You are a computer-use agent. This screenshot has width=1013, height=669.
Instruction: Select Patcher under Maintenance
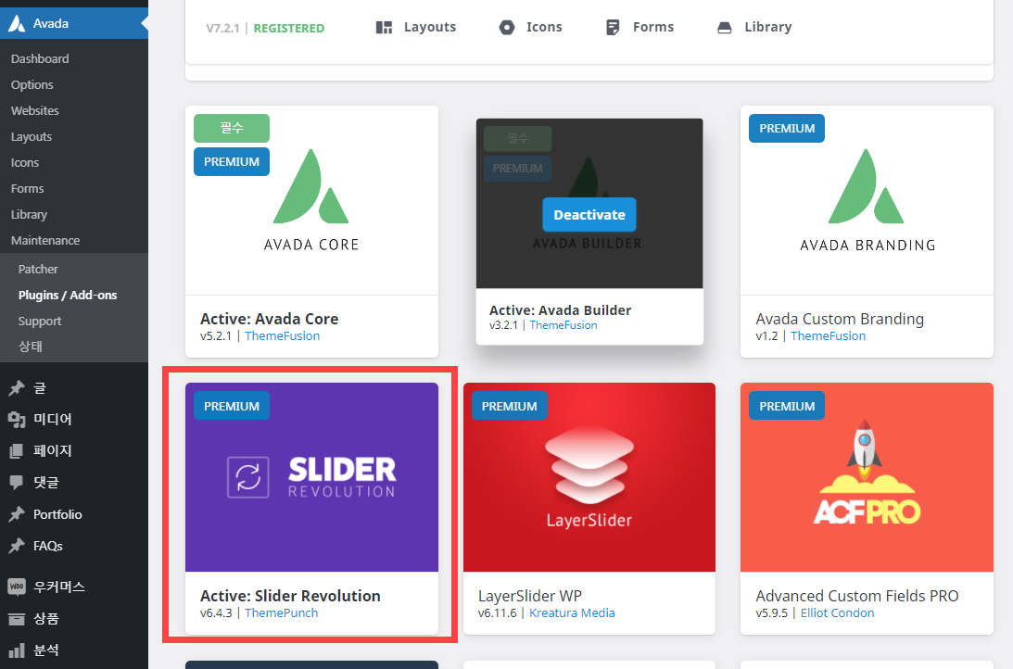pyautogui.click(x=38, y=270)
